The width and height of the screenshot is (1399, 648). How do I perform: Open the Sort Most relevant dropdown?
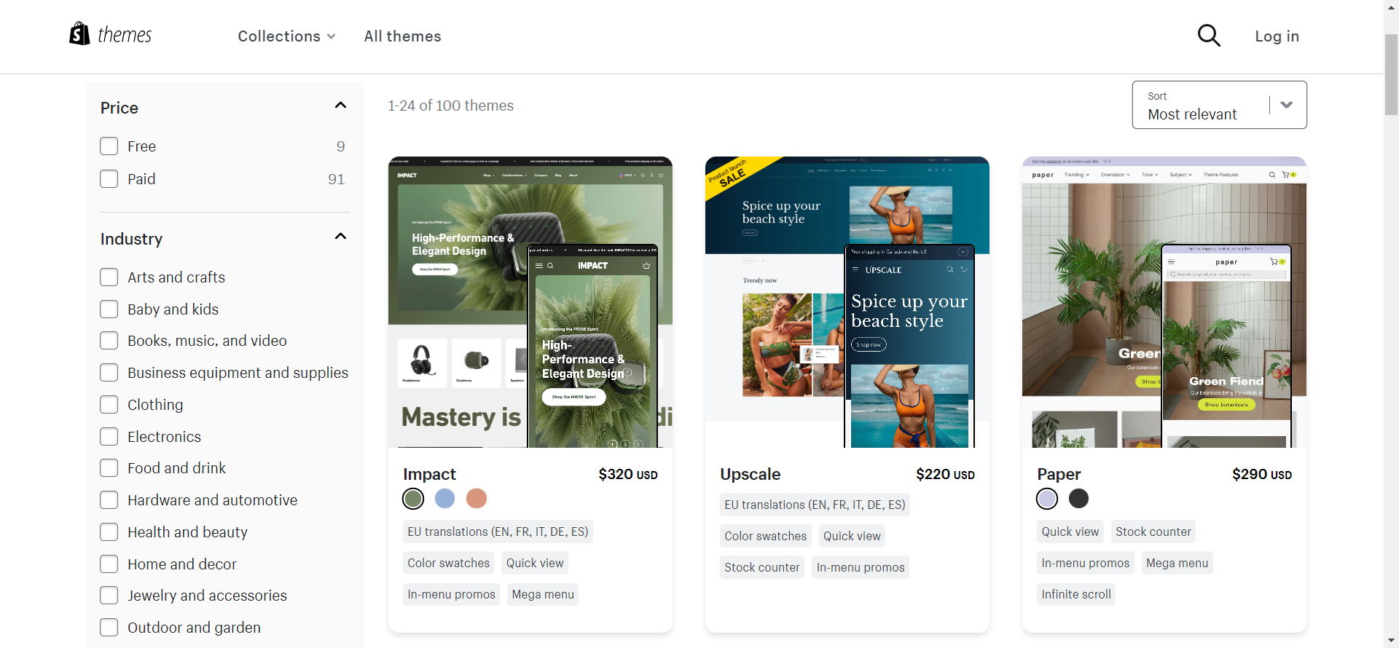[x=1219, y=105]
